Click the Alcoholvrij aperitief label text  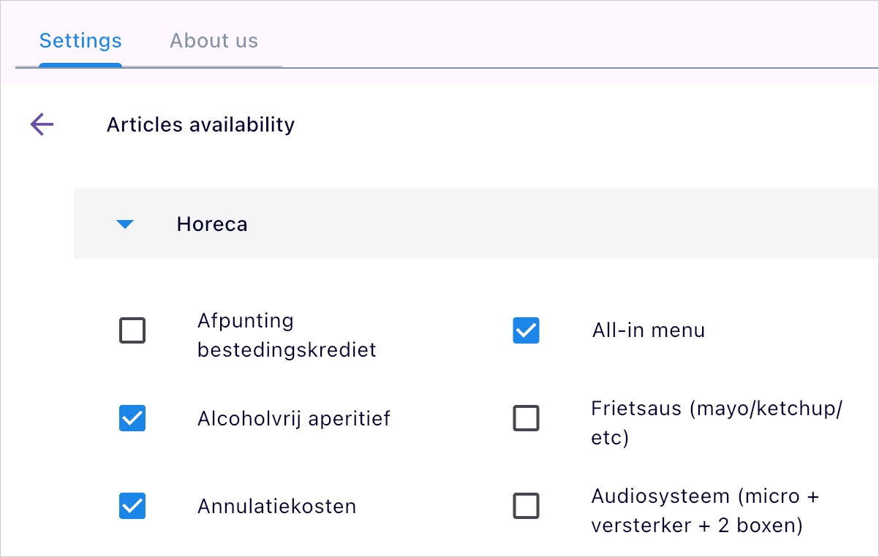click(x=293, y=419)
